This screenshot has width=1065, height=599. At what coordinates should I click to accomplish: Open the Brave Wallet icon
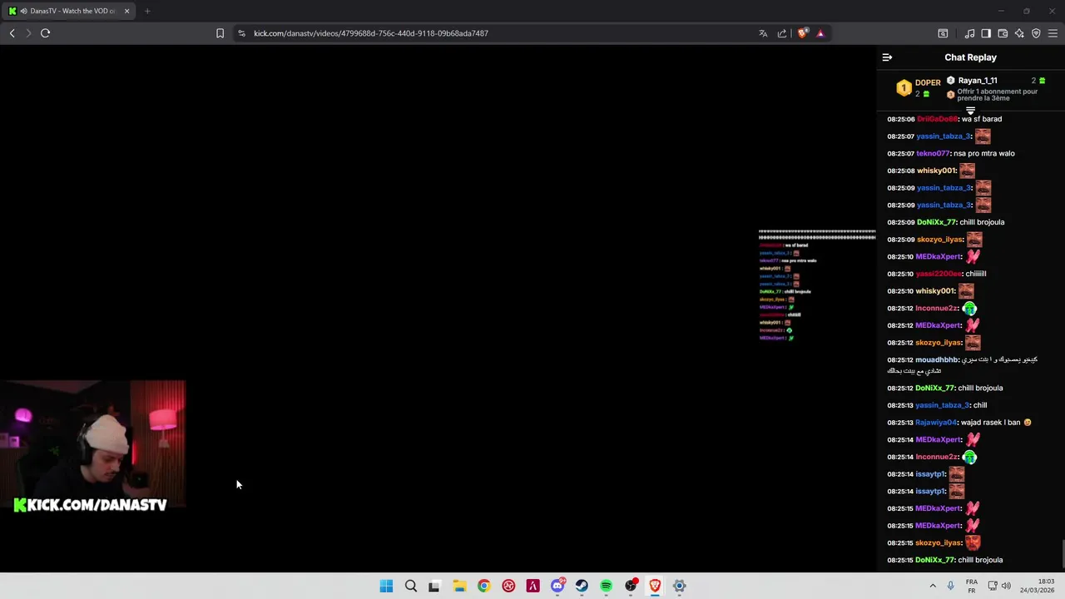pyautogui.click(x=1003, y=33)
